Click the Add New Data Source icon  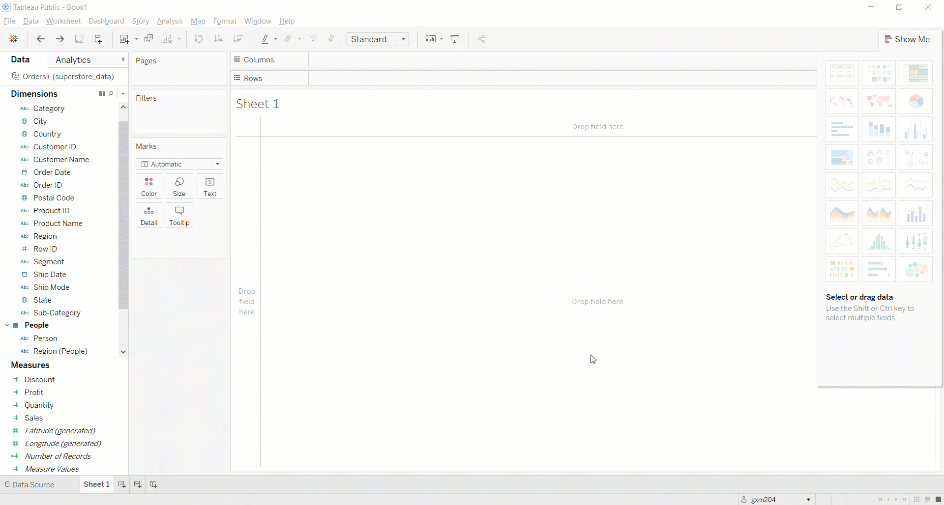(98, 39)
